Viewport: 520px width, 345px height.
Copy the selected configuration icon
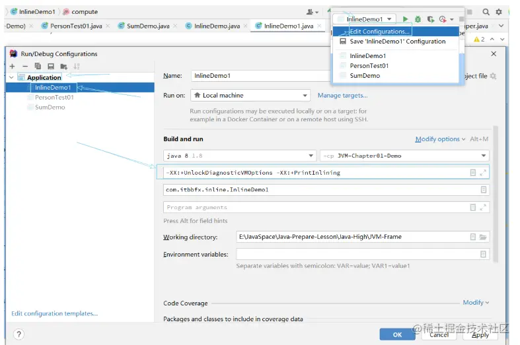pos(38,66)
